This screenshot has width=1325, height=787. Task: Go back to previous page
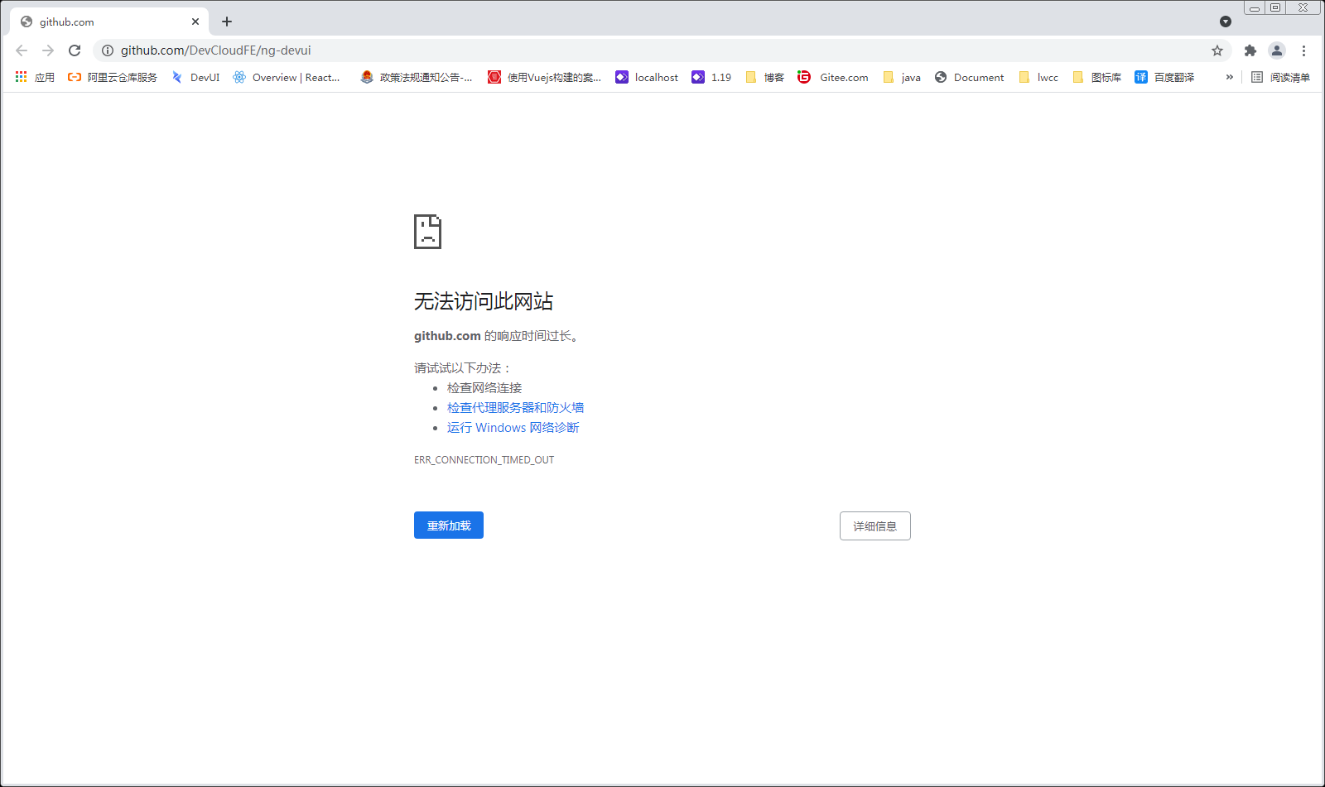pos(22,50)
